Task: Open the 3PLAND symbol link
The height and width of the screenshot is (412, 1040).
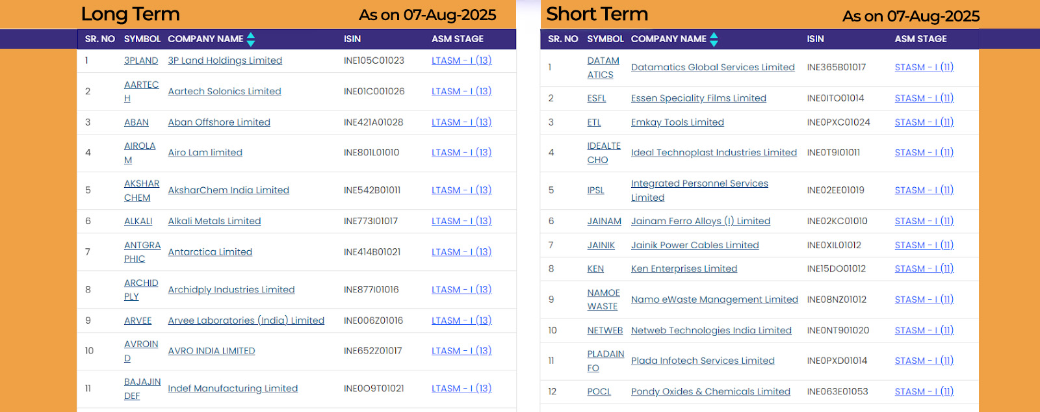Action: pos(141,60)
